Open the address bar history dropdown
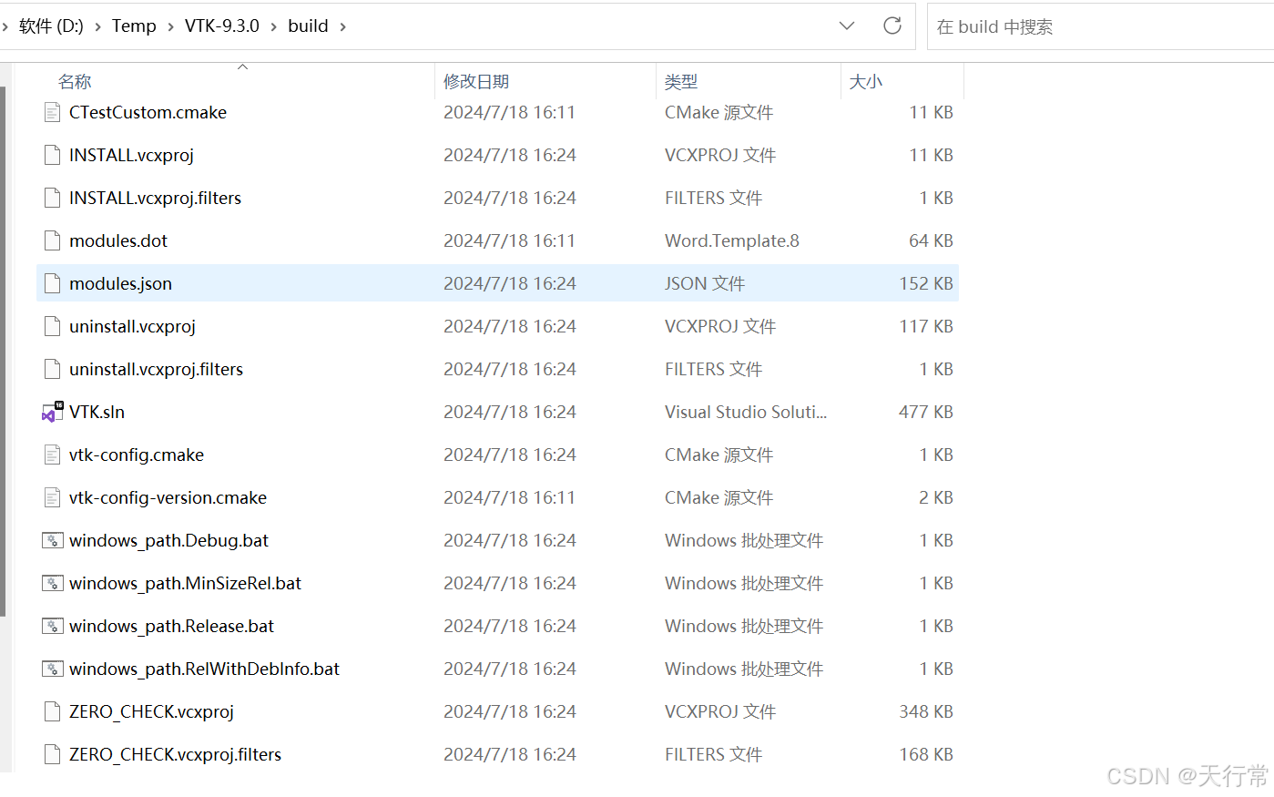The height and width of the screenshot is (797, 1274). click(847, 26)
